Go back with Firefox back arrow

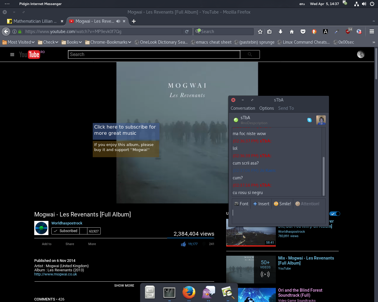point(6,32)
